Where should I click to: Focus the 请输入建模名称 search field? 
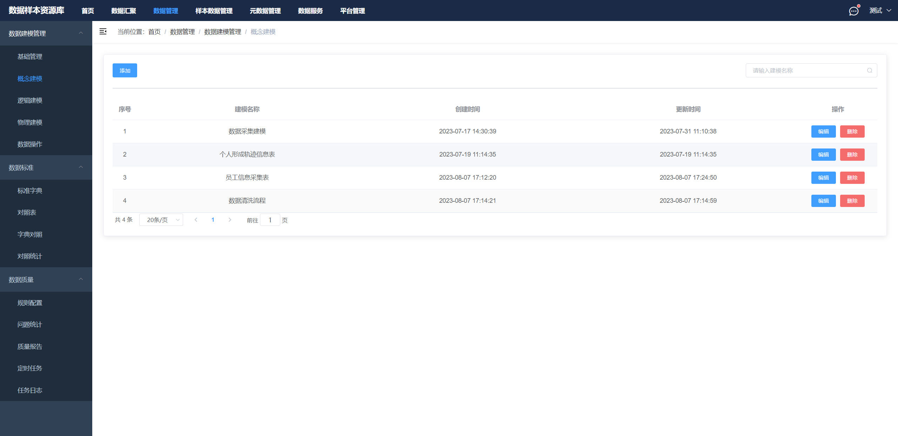pos(811,70)
